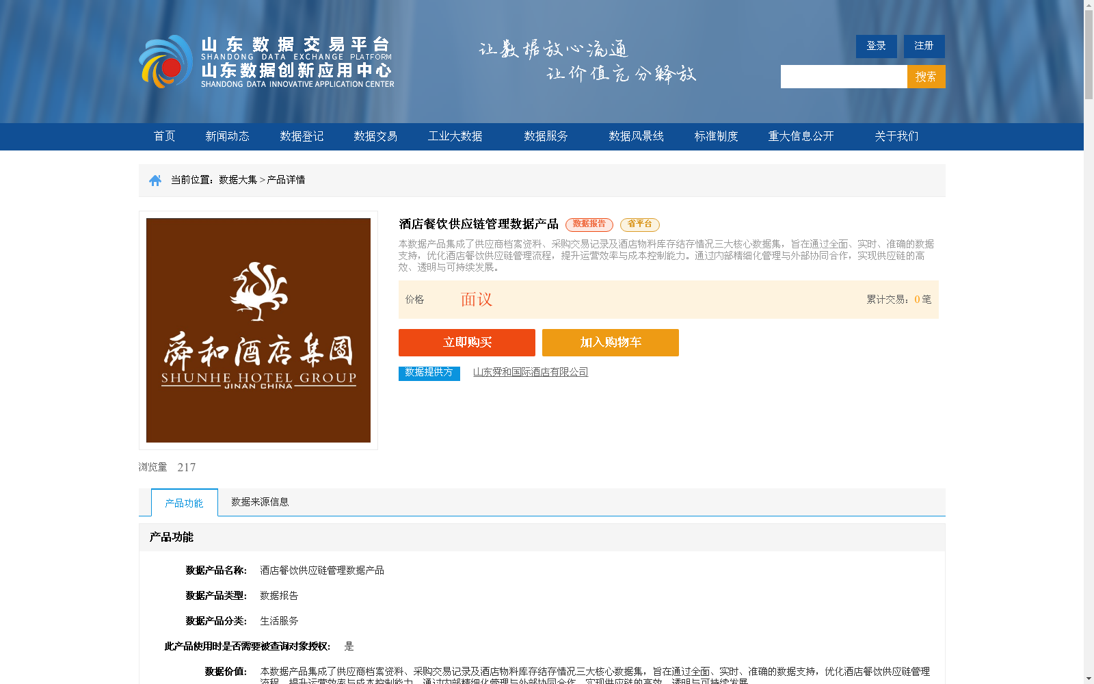Focus the site search input field

pos(844,77)
